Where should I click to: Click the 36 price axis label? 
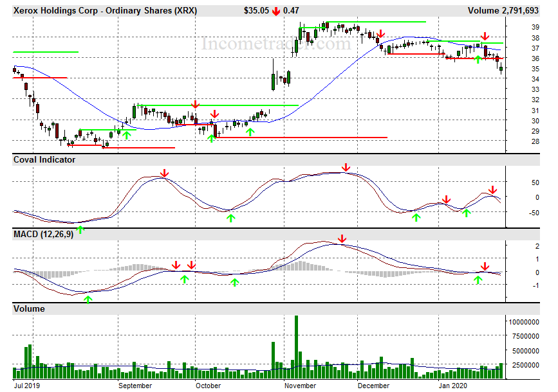(x=535, y=58)
